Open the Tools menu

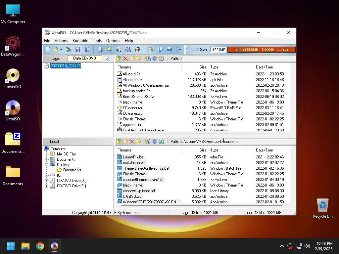[97, 41]
